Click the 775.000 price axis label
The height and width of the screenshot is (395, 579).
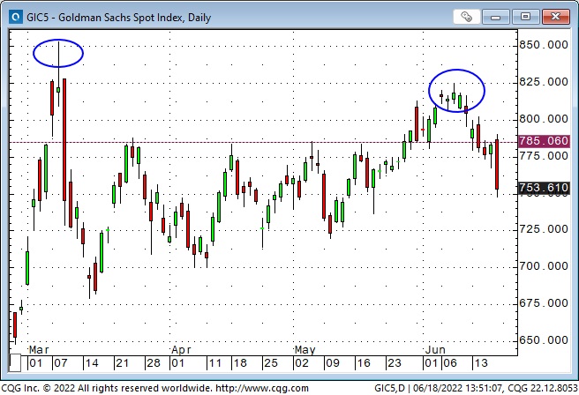point(544,156)
